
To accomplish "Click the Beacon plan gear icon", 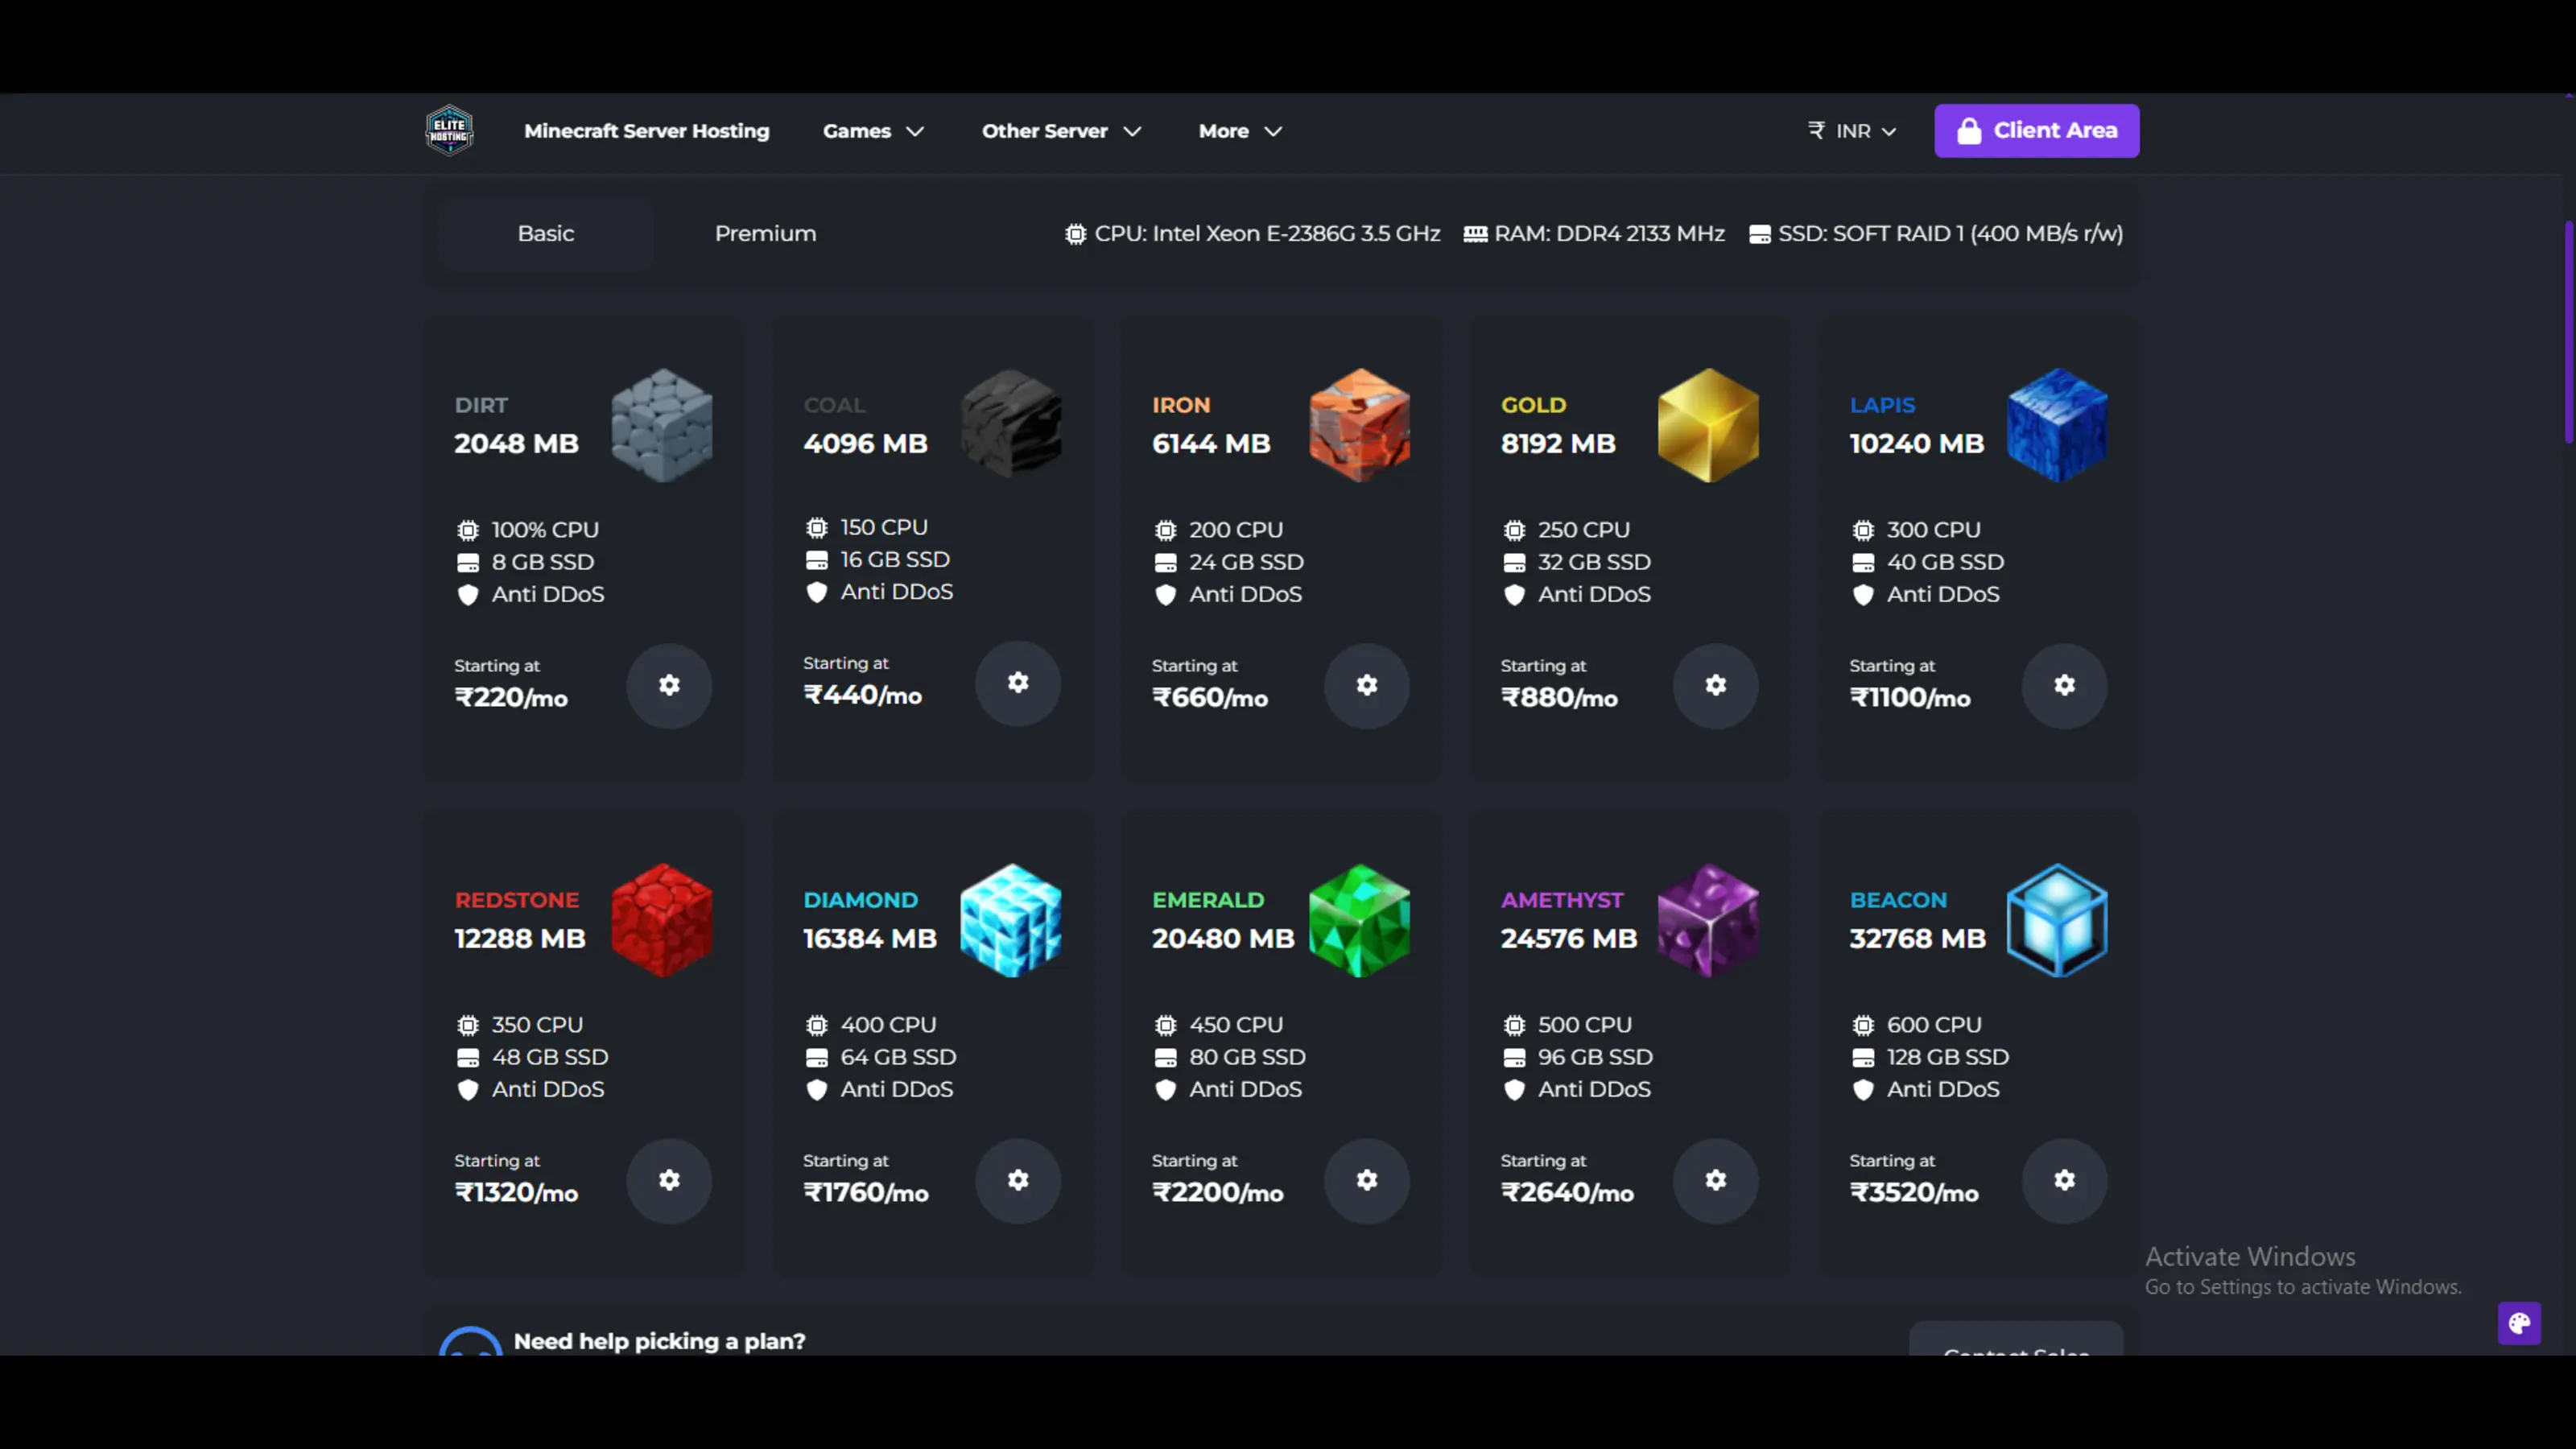I will pyautogui.click(x=2064, y=1180).
